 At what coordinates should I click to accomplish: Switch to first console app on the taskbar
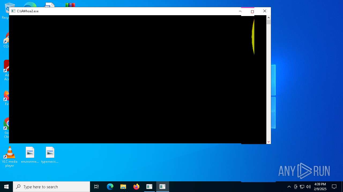(149, 187)
